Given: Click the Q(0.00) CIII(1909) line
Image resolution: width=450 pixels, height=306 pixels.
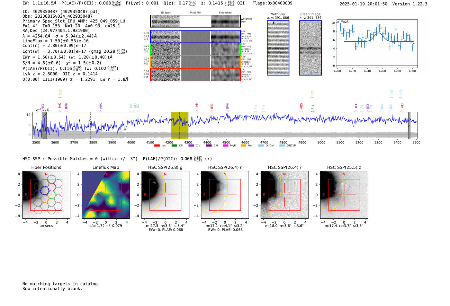Looking at the screenshot, I should [x=75, y=79].
